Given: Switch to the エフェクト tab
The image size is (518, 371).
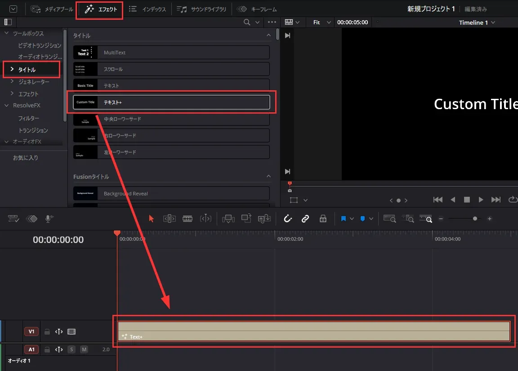Looking at the screenshot, I should [x=101, y=9].
